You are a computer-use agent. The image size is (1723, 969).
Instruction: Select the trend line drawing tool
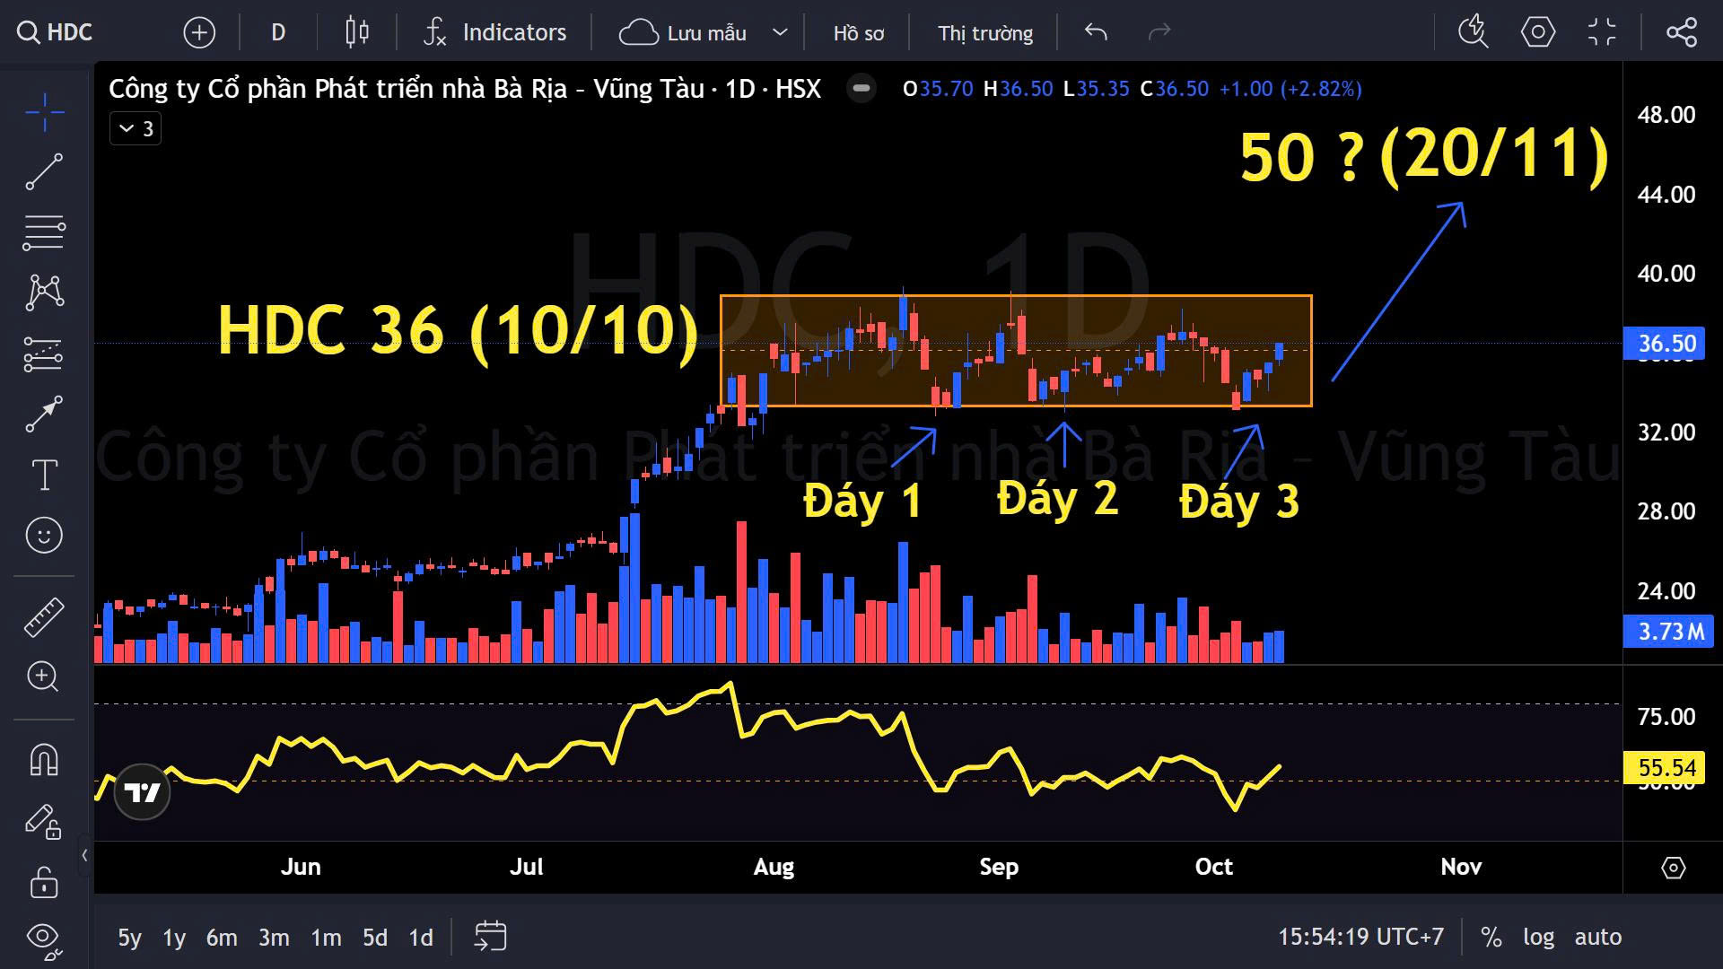pyautogui.click(x=44, y=171)
